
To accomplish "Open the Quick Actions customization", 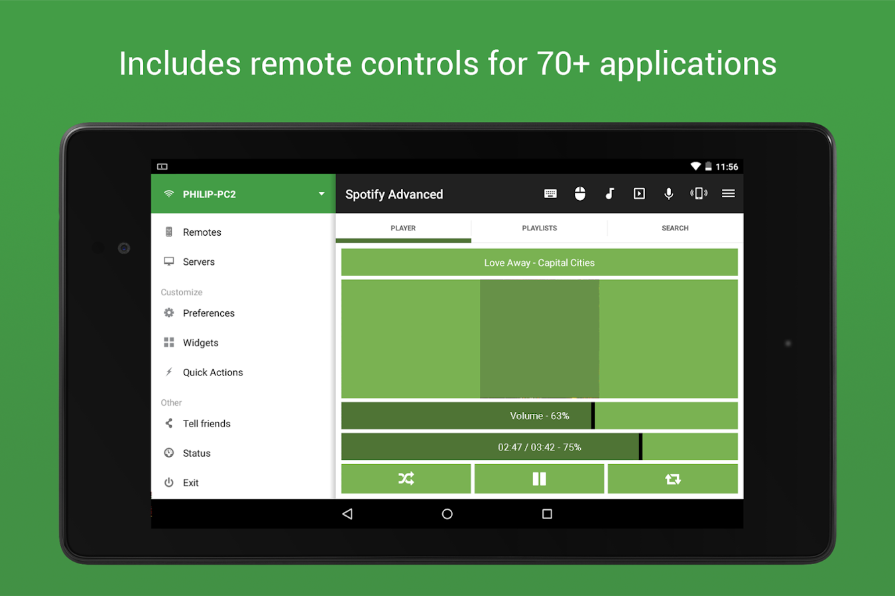I will pos(212,372).
